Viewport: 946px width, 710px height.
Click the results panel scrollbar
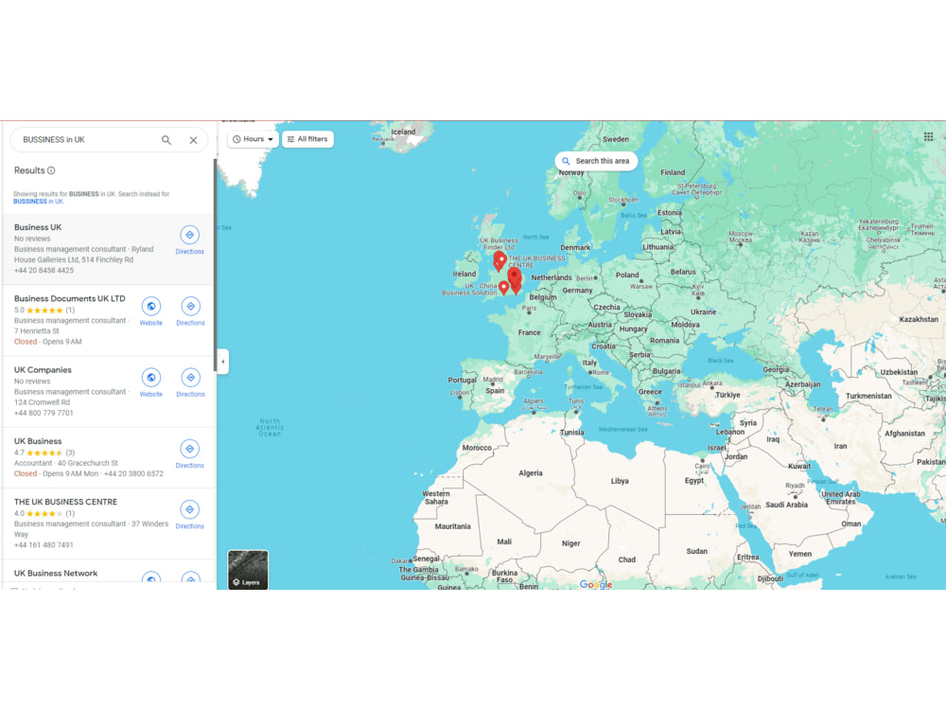(x=215, y=264)
